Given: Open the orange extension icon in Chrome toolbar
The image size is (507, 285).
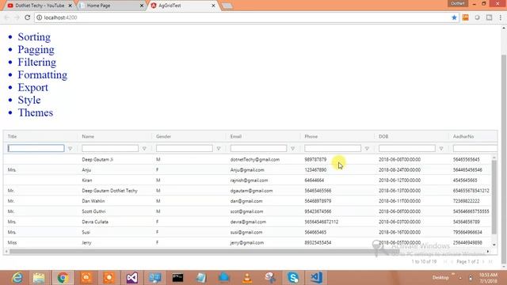Looking at the screenshot, I should (465, 17).
